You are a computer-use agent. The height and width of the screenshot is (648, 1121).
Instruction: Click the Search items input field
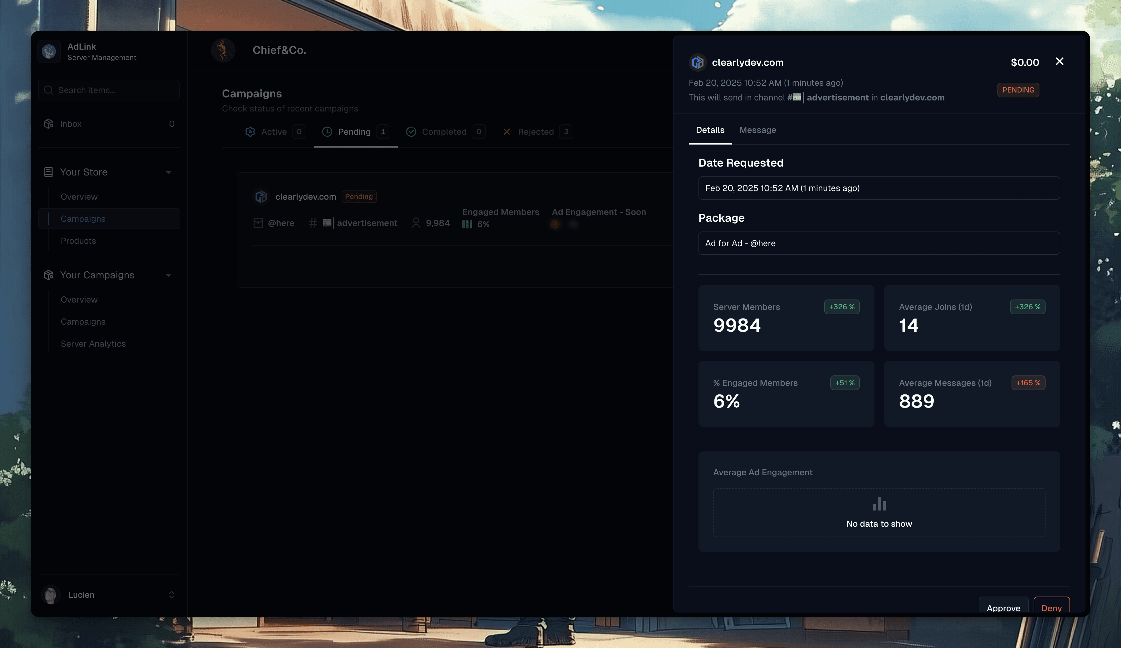(x=116, y=90)
